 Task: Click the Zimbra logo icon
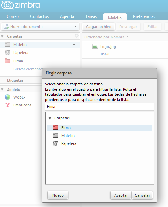point(8,5)
